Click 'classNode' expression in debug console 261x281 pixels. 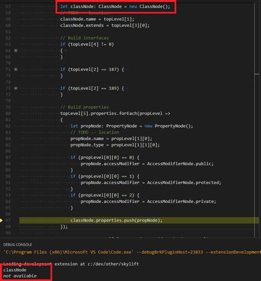coord(15,270)
